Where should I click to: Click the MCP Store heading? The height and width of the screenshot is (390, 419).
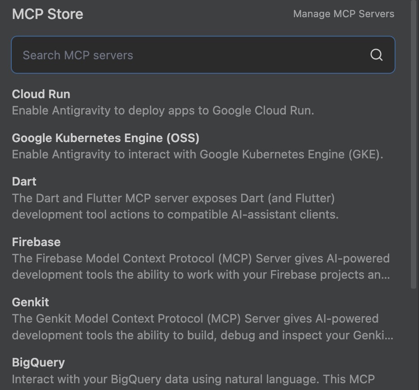click(47, 14)
